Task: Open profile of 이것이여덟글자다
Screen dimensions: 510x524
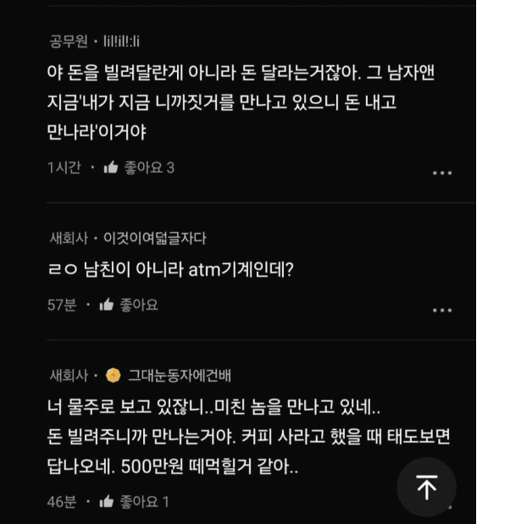Action: pos(155,238)
